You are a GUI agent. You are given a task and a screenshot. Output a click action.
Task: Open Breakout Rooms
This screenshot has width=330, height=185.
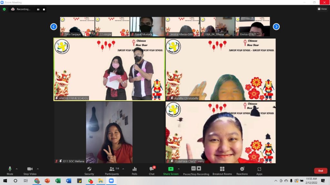(x=222, y=170)
